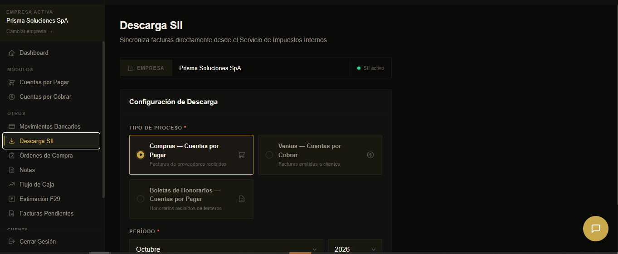Click Facturas emitidas a clientes text
This screenshot has height=254, width=618.
click(x=309, y=164)
